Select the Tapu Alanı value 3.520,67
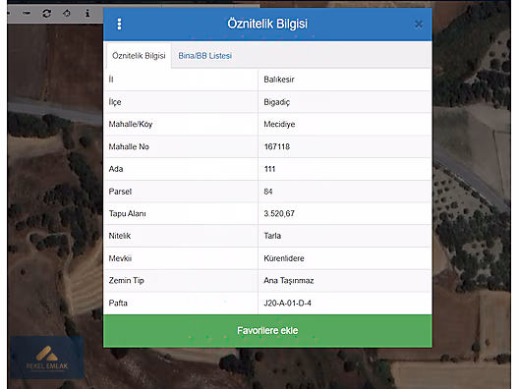Image resolution: width=519 pixels, height=389 pixels. point(279,214)
